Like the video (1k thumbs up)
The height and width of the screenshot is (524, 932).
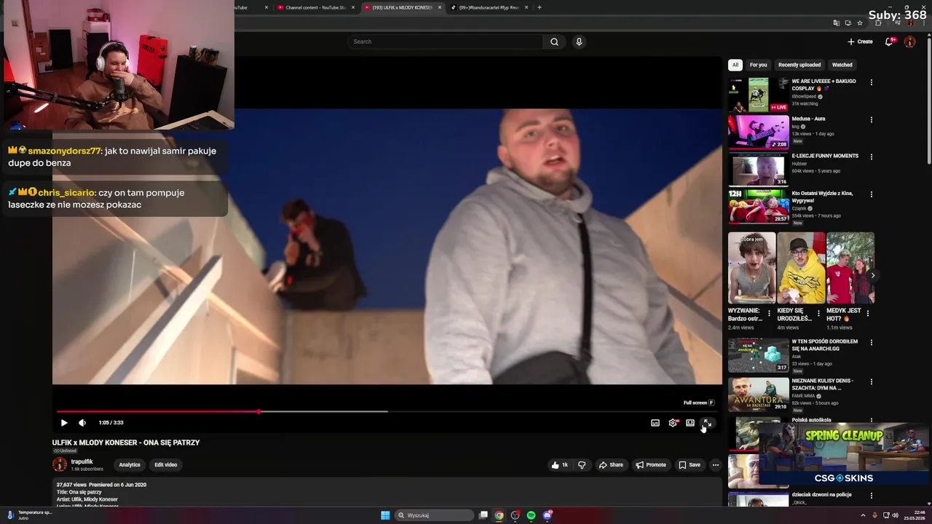(x=559, y=465)
